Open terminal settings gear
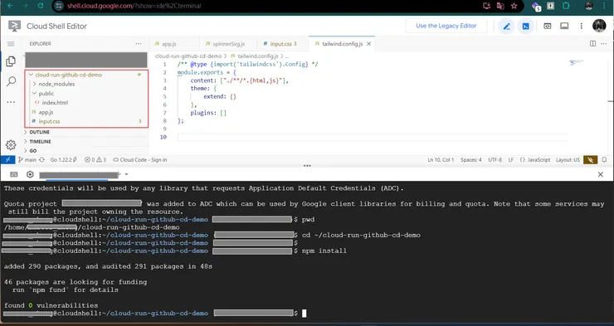This screenshot has height=326, width=614. (30, 174)
